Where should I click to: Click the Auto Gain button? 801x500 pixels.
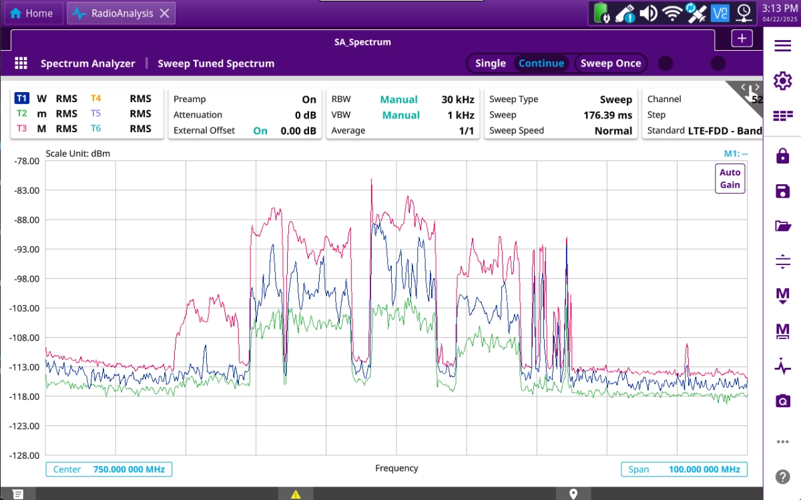click(730, 178)
